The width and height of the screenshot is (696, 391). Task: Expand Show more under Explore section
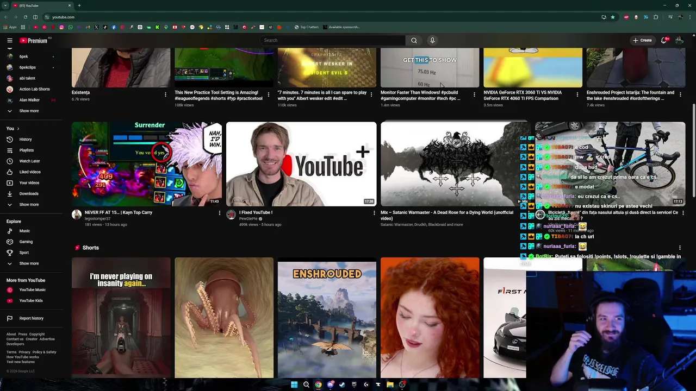[x=29, y=263]
